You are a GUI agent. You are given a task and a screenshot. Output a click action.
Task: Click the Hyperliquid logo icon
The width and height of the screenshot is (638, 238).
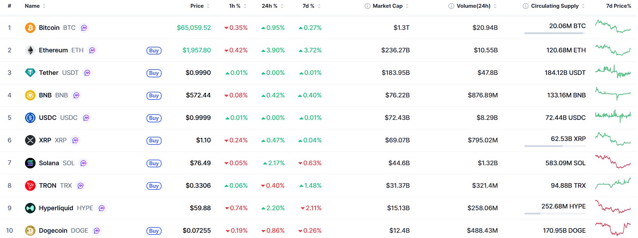tap(30, 208)
